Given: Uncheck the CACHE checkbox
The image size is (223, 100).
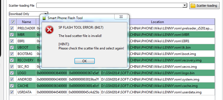Looking at the screenshot, I should click(x=12, y=86).
